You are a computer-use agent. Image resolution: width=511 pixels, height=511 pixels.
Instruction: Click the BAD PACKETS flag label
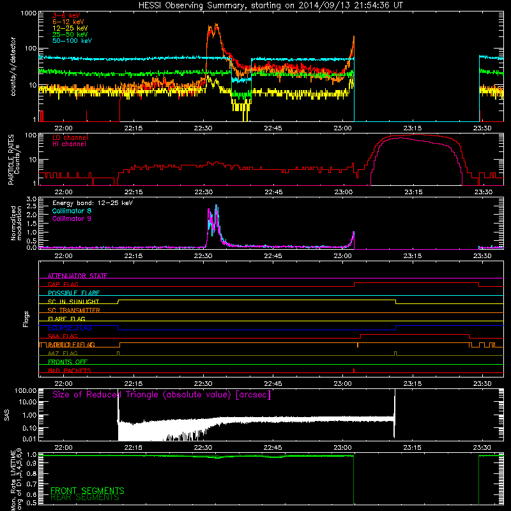tap(70, 370)
